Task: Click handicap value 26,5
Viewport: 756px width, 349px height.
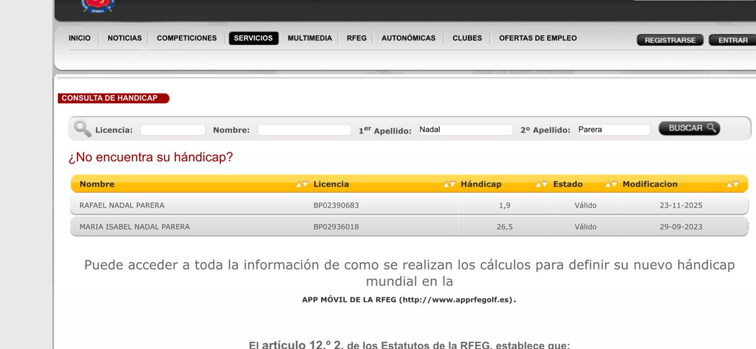Action: click(x=504, y=227)
